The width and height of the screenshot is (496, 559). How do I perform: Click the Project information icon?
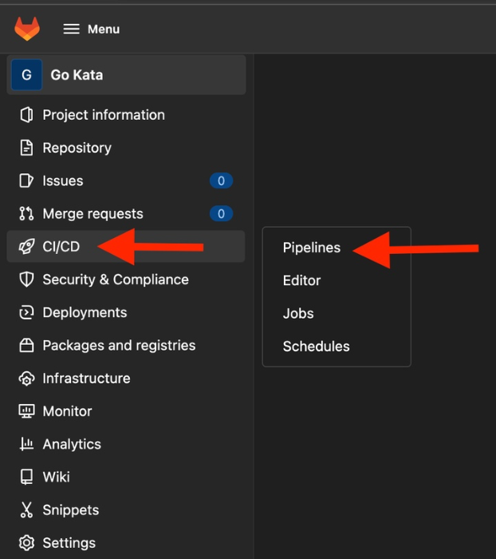[x=26, y=115]
